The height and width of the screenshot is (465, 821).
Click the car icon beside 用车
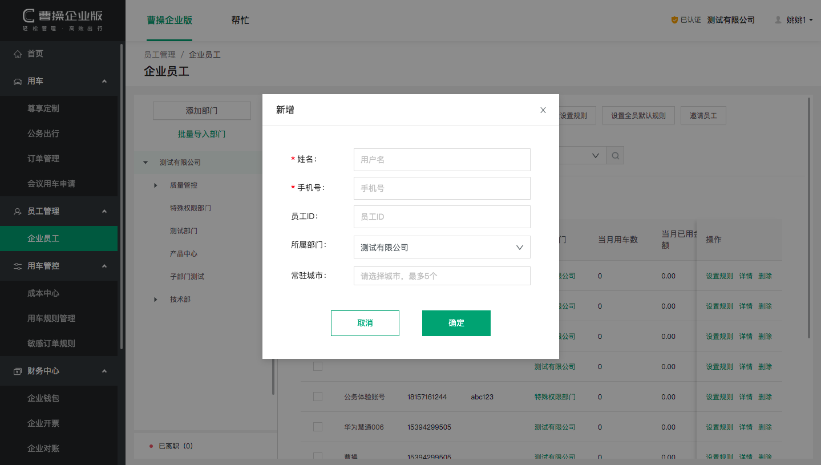point(18,82)
